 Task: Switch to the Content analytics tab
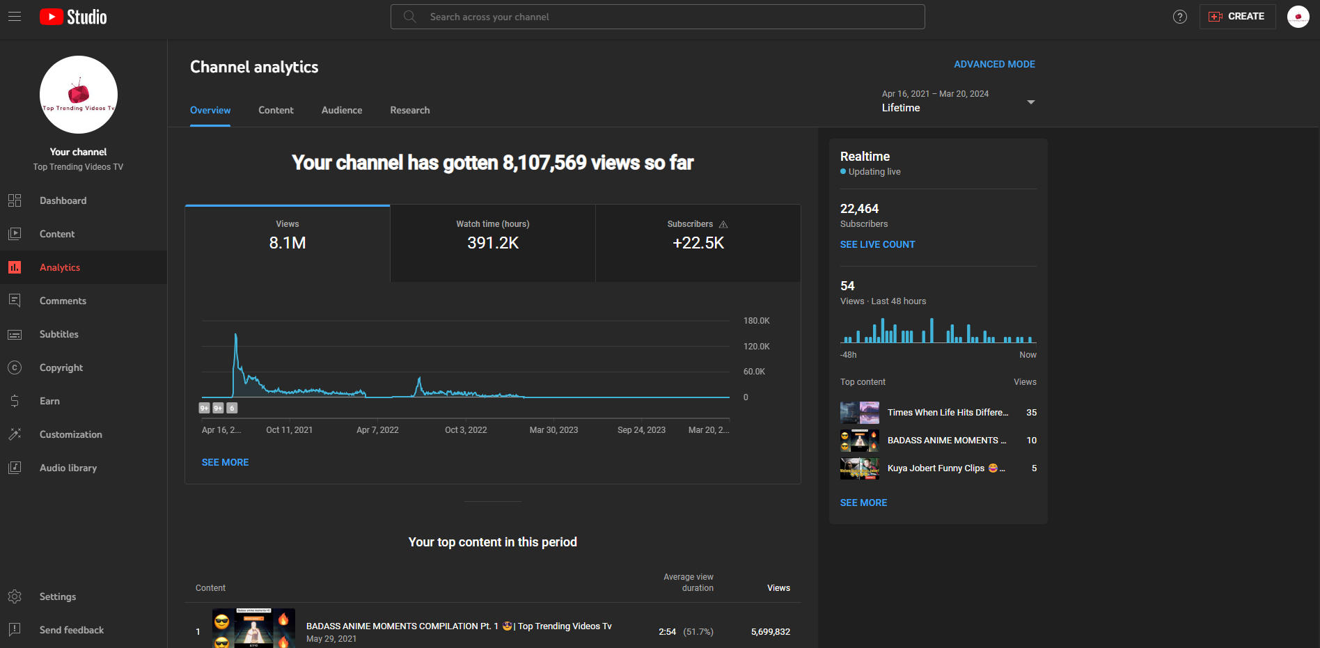click(276, 110)
